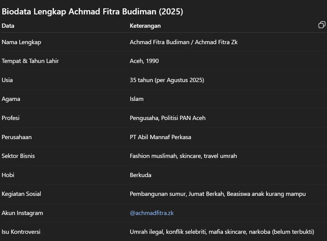
Task: Click Pengusaha, Politisi PAN Aceh cell
Action: (x=168, y=118)
